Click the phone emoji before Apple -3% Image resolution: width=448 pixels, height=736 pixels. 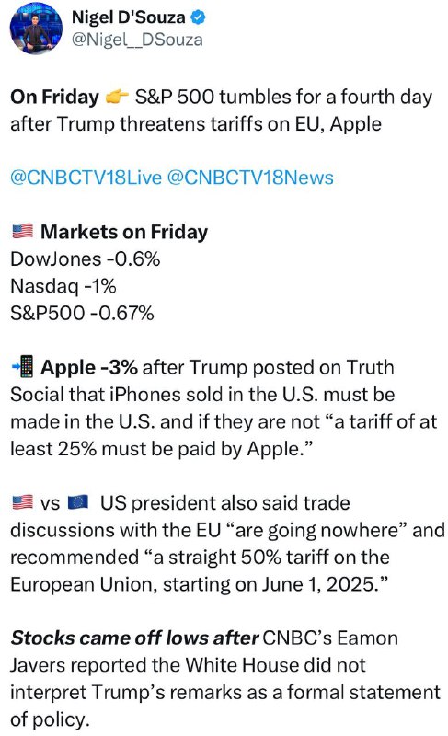click(22, 366)
